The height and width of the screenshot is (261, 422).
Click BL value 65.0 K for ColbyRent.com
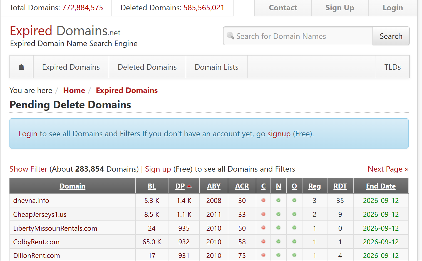coord(152,242)
